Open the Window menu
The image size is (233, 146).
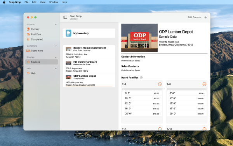pyautogui.click(x=54, y=2)
